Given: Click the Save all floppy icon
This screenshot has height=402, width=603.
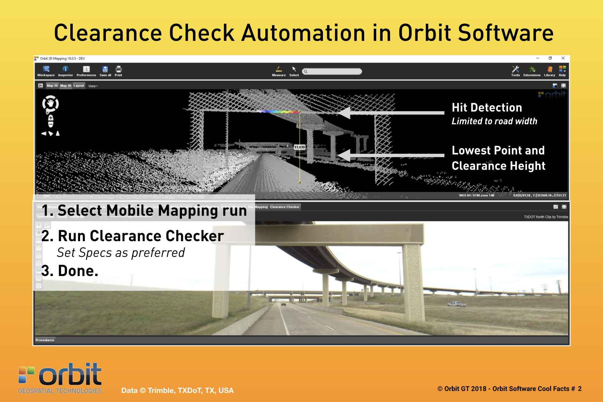Looking at the screenshot, I should point(105,71).
